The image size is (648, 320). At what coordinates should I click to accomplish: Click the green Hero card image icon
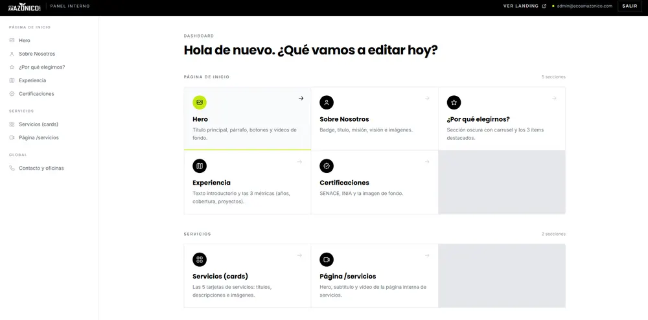tap(200, 102)
